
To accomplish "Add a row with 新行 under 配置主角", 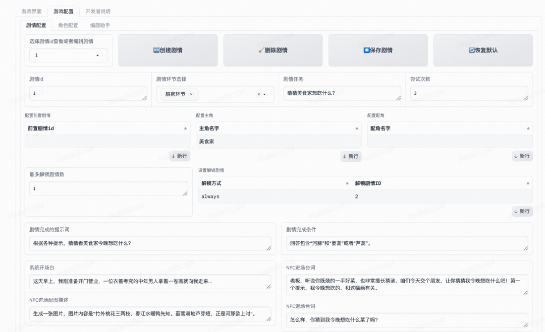I will [350, 157].
